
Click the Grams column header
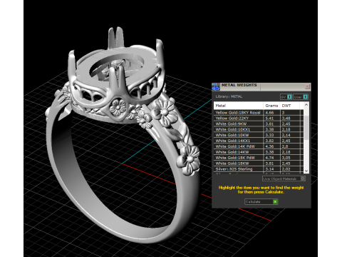pyautogui.click(x=271, y=106)
